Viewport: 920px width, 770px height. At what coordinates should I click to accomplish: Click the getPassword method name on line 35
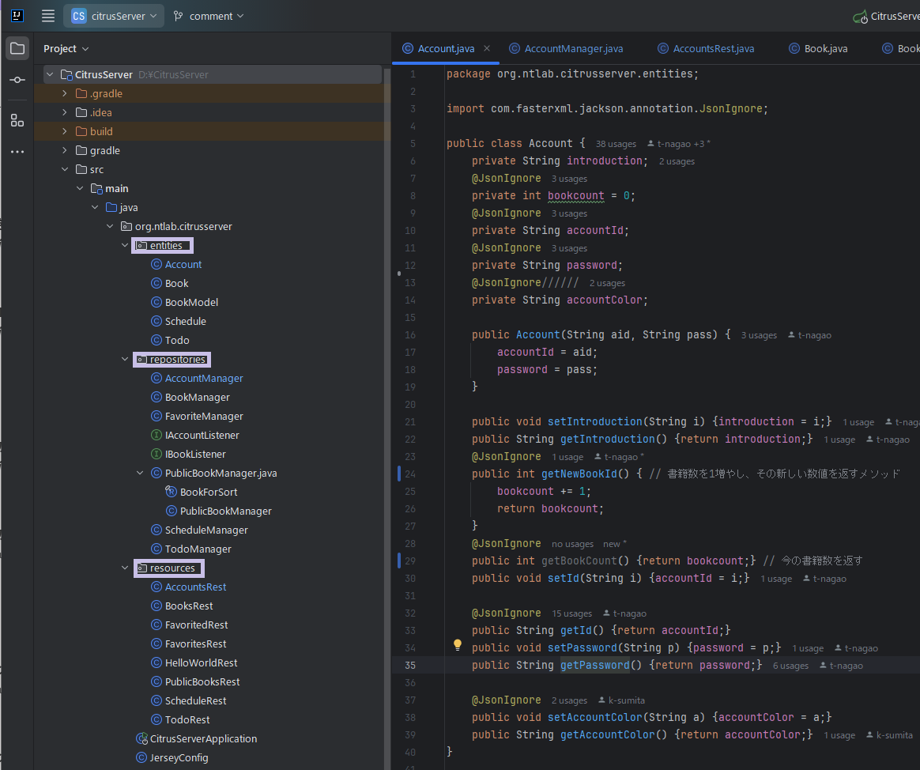594,665
